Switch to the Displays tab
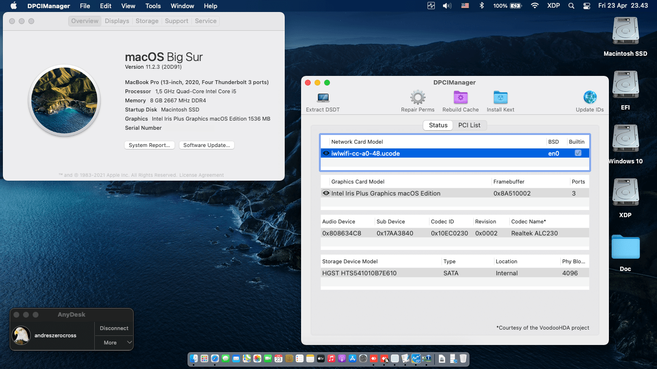 117,21
